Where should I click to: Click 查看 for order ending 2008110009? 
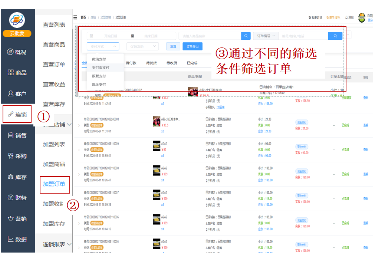point(366,150)
